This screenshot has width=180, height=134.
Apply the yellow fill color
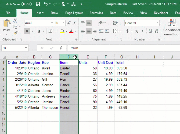(x=62, y=31)
